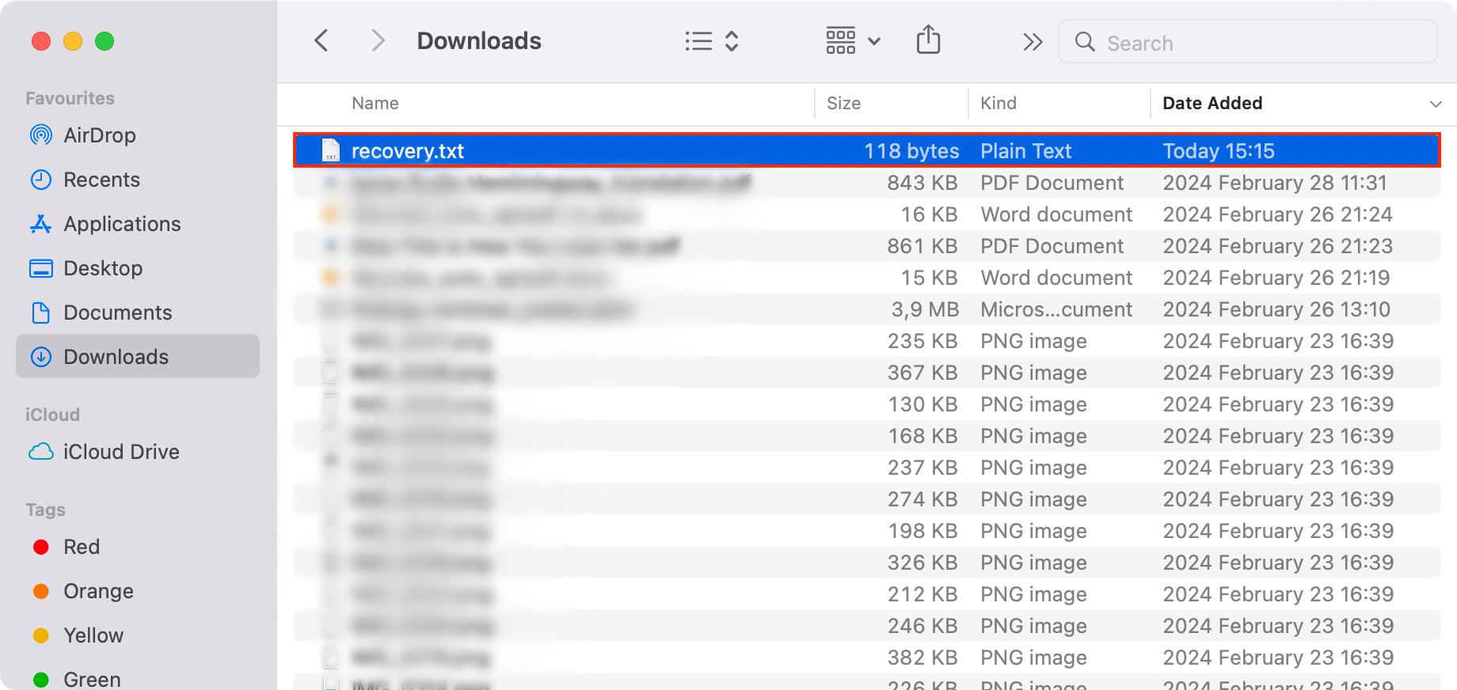This screenshot has height=690, width=1457.
Task: Open AirDrop in the sidebar
Action: pos(99,135)
